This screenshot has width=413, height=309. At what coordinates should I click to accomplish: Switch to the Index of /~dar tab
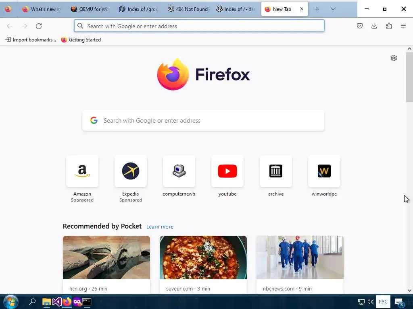point(236,9)
